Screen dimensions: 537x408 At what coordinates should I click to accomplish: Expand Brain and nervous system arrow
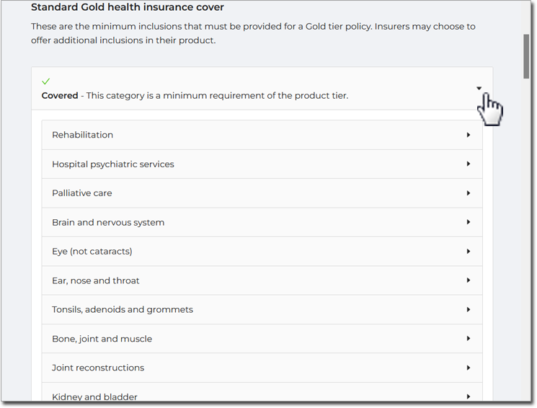pyautogui.click(x=468, y=222)
